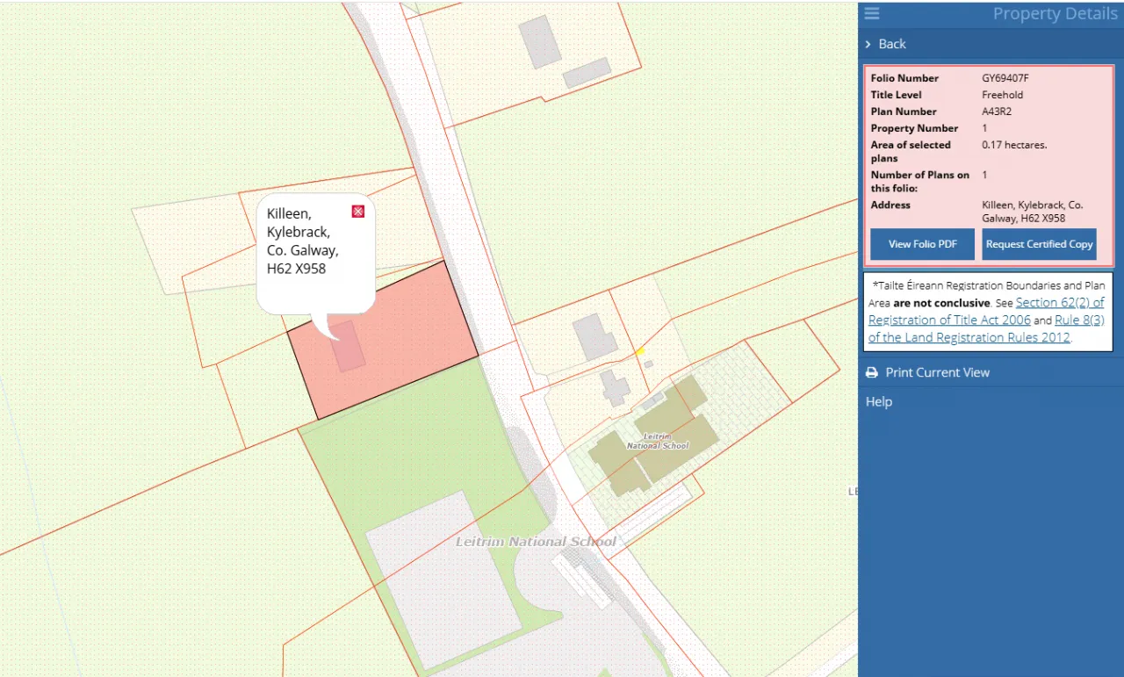Image resolution: width=1124 pixels, height=677 pixels.
Task: Go back using the Back chevron
Action: point(868,44)
